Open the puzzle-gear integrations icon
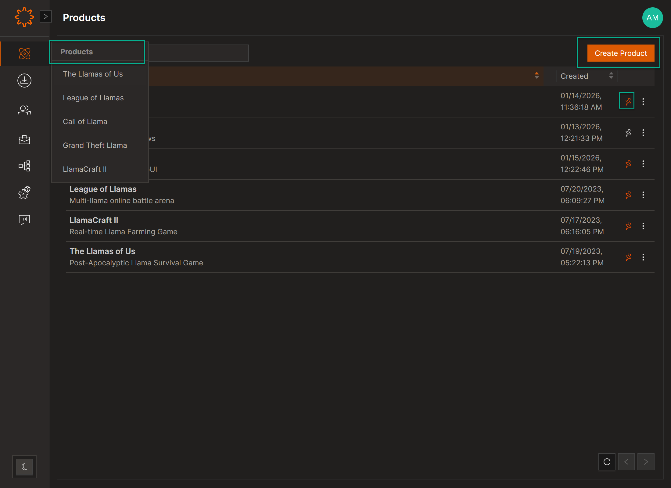 click(24, 193)
